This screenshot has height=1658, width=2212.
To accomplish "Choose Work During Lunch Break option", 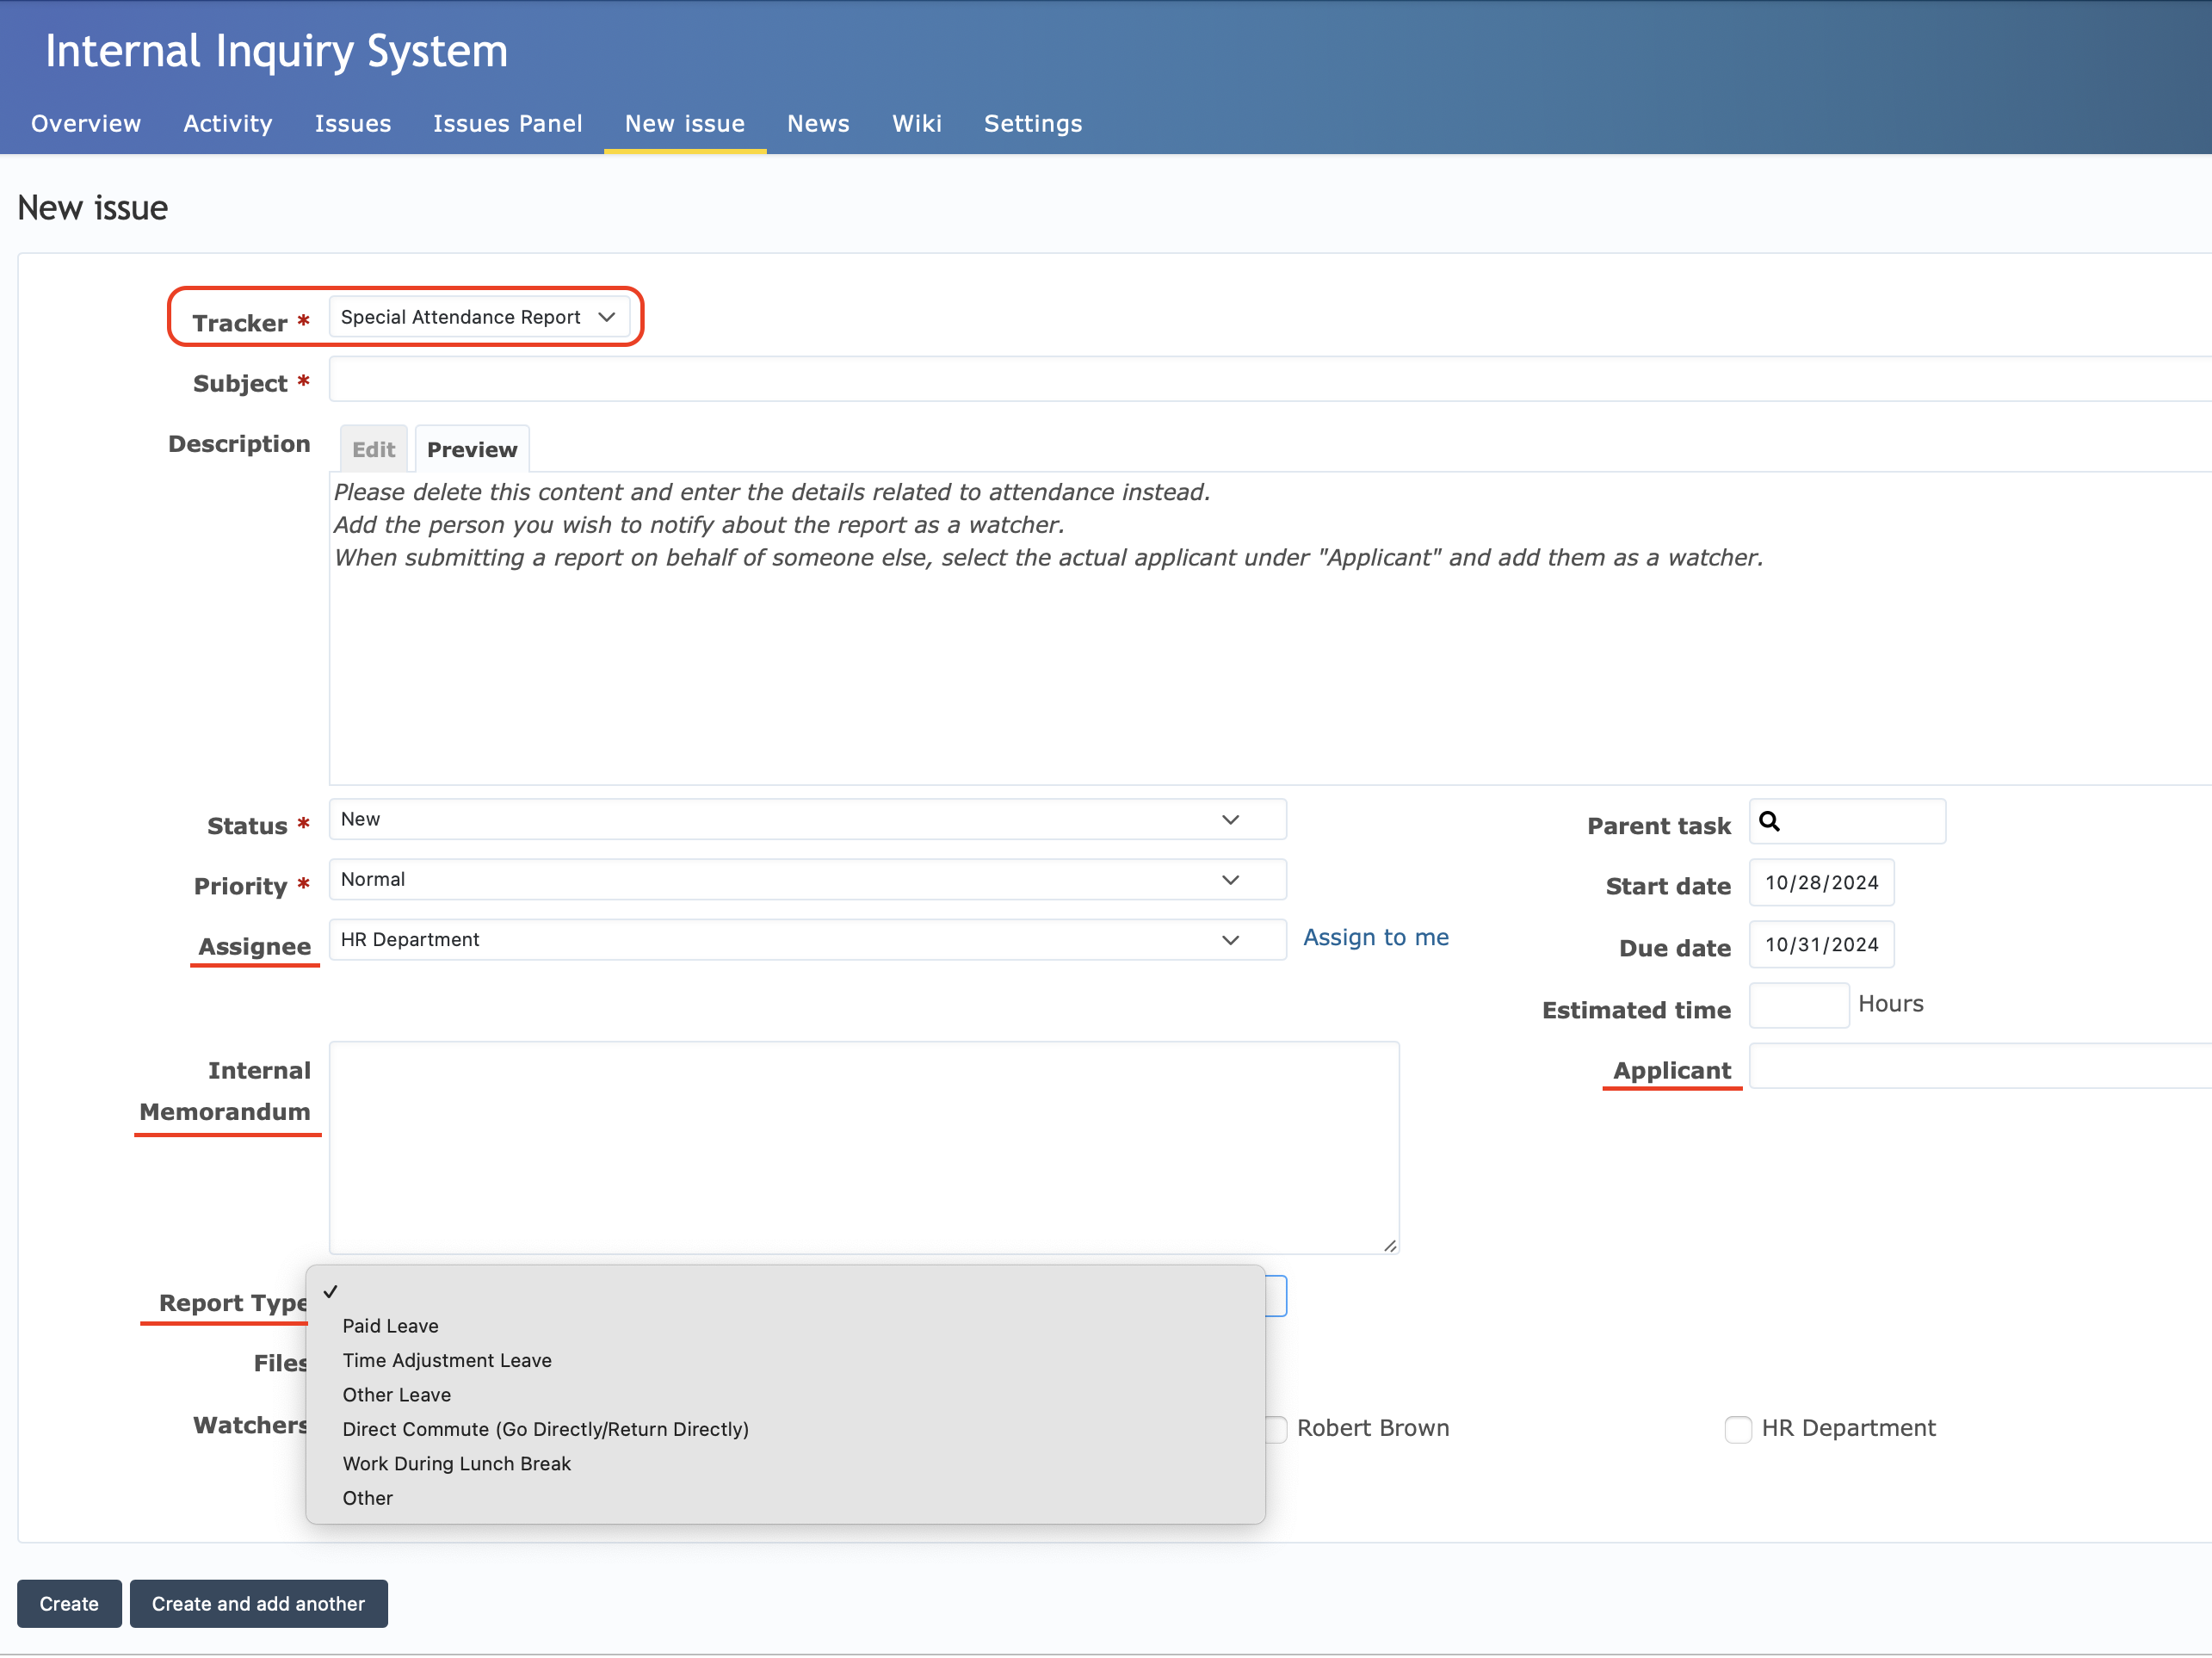I will click(456, 1463).
